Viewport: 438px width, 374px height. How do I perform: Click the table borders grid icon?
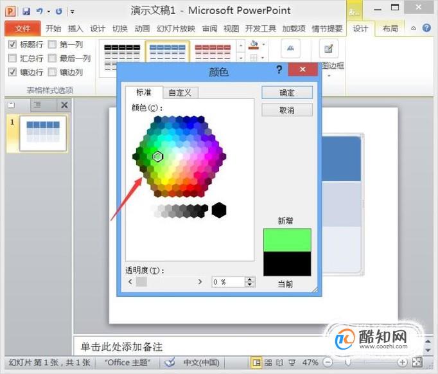[x=253, y=58]
